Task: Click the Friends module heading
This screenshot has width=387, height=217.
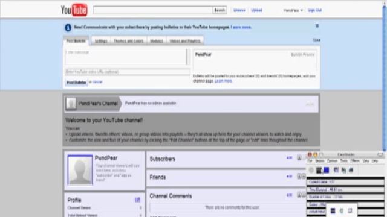Action: (158, 177)
